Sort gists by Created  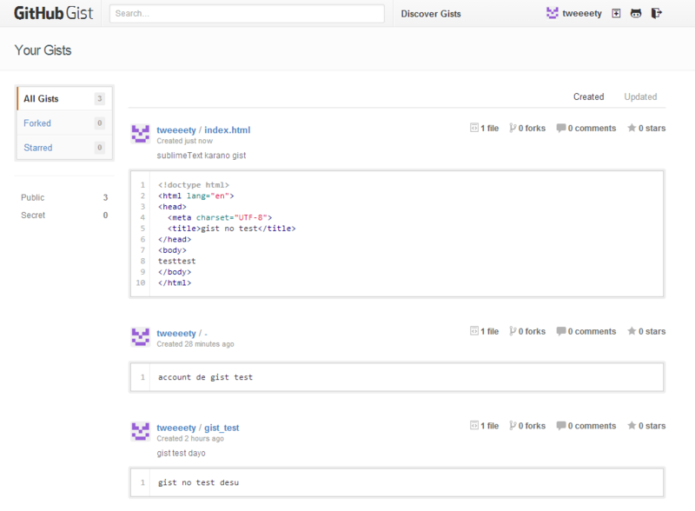(589, 96)
